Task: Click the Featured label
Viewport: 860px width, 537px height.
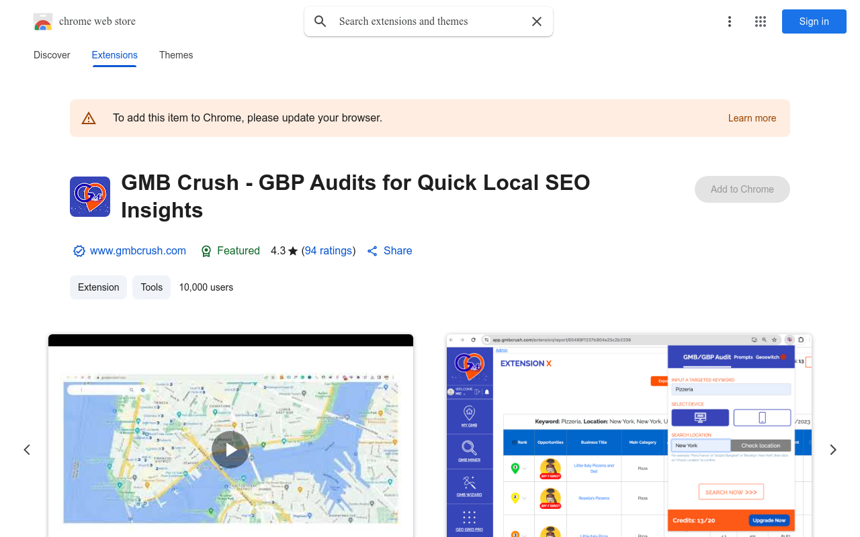Action: point(239,250)
